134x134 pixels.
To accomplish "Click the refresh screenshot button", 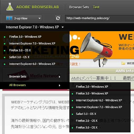I will click(58, 18).
